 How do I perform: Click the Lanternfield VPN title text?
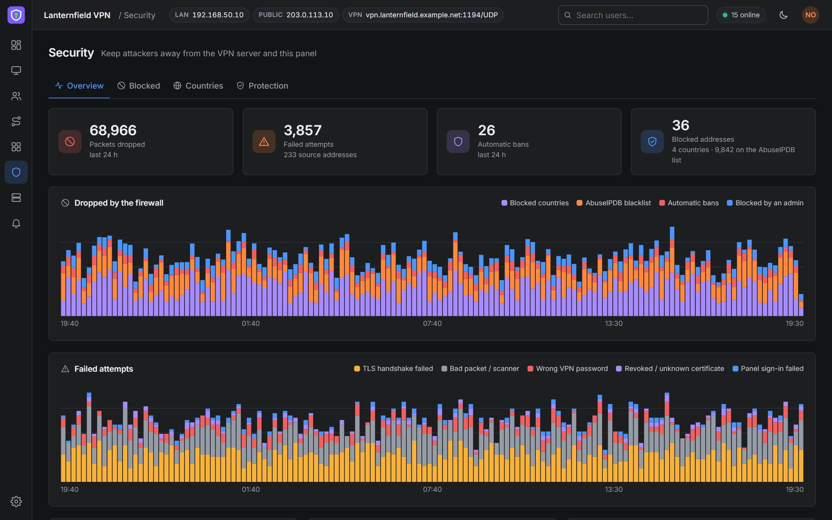[77, 15]
